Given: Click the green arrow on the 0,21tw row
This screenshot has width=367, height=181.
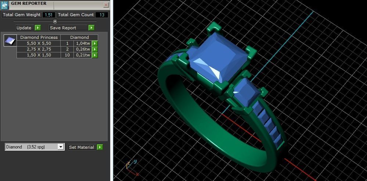Looking at the screenshot, I should (95, 55).
